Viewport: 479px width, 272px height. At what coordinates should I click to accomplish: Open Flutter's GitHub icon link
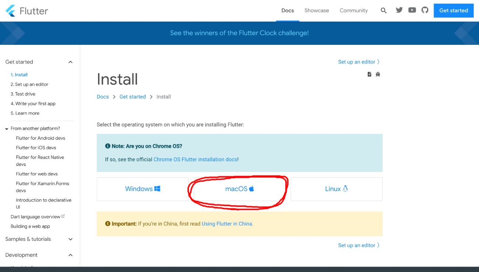pos(425,10)
